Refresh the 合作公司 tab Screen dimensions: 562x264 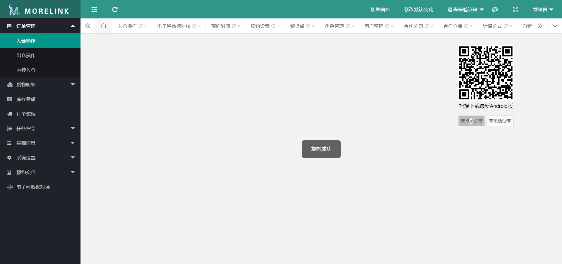pyautogui.click(x=427, y=26)
